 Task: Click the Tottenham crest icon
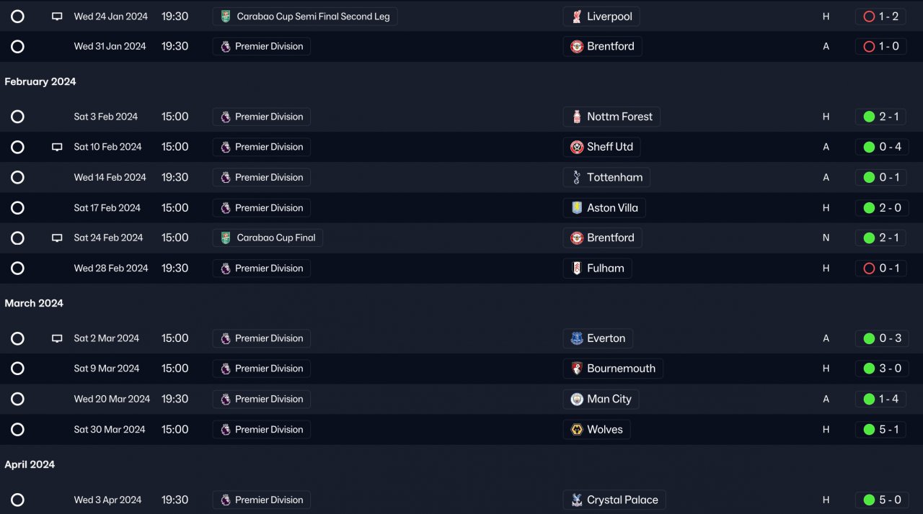point(577,177)
